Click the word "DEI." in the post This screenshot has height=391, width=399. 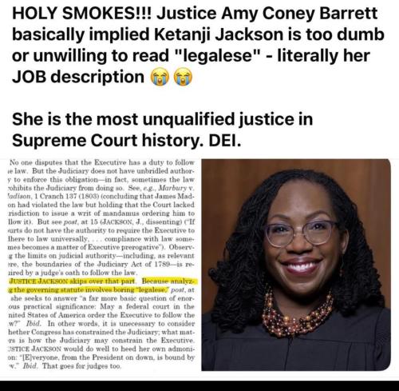[225, 140]
